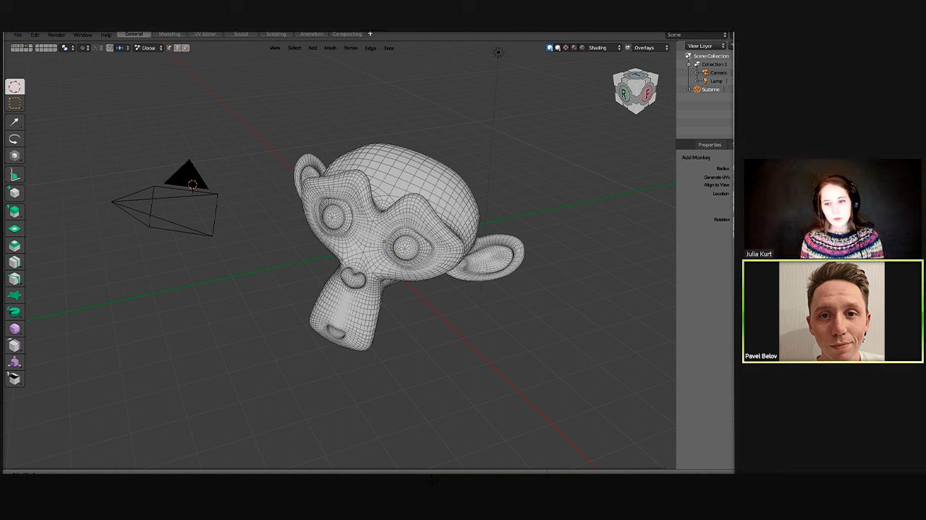Click the overlays globe icon

tap(628, 48)
